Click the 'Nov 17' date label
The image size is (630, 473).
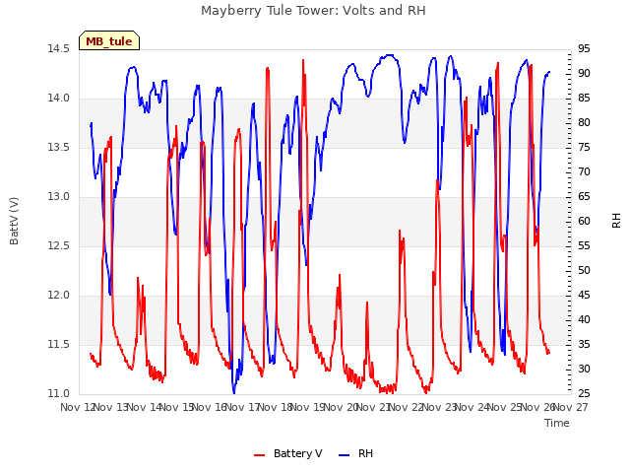pos(243,407)
